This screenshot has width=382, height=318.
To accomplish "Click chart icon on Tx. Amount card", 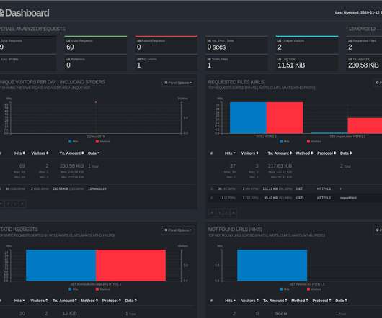I will 350,59.
